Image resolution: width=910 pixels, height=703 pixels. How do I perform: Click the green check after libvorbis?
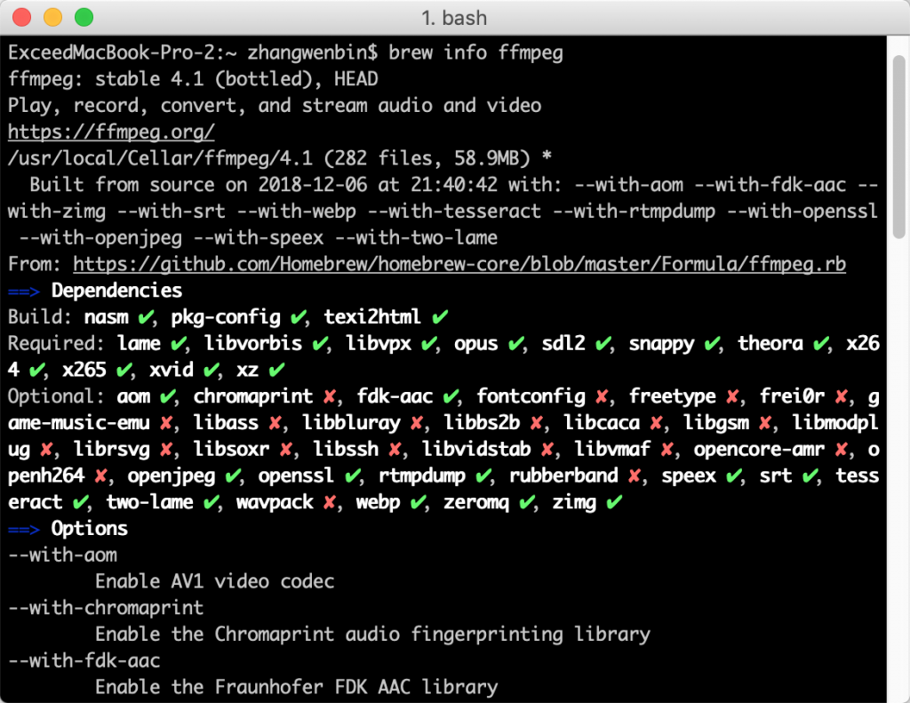[320, 344]
